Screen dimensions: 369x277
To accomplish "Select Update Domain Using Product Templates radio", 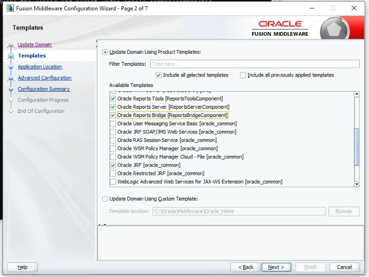I will pos(105,52).
